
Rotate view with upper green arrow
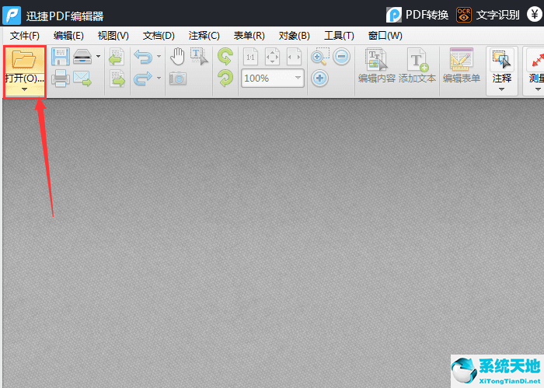225,57
